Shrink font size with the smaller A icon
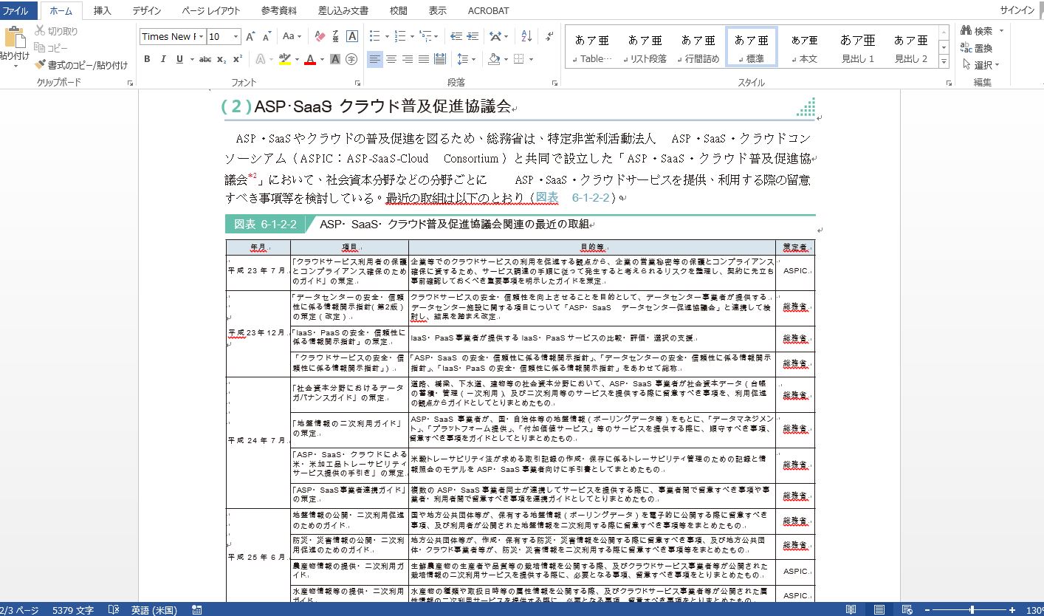This screenshot has width=1044, height=616. [267, 36]
